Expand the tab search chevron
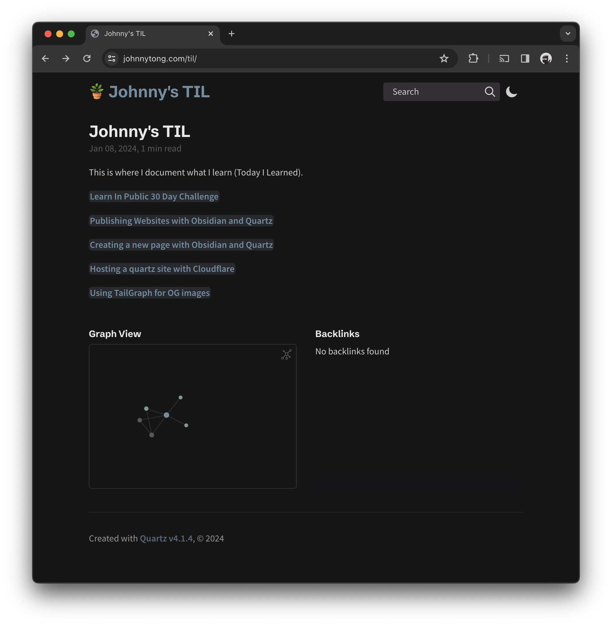This screenshot has height=626, width=612. [568, 34]
